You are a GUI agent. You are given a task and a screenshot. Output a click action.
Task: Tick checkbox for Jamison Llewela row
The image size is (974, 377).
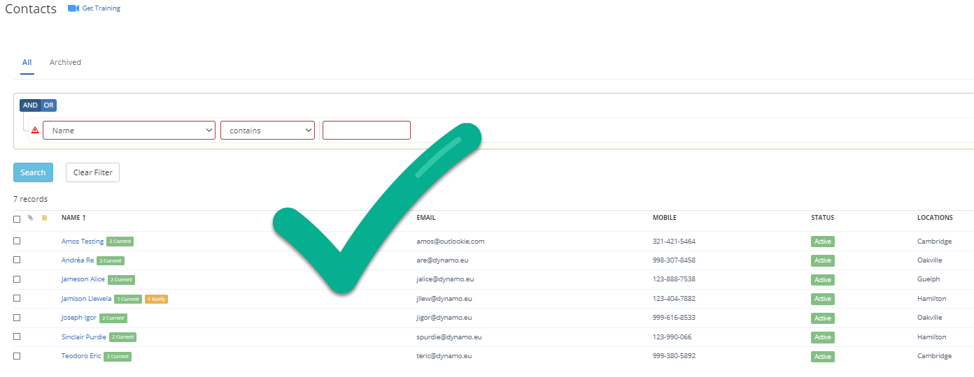pyautogui.click(x=17, y=298)
